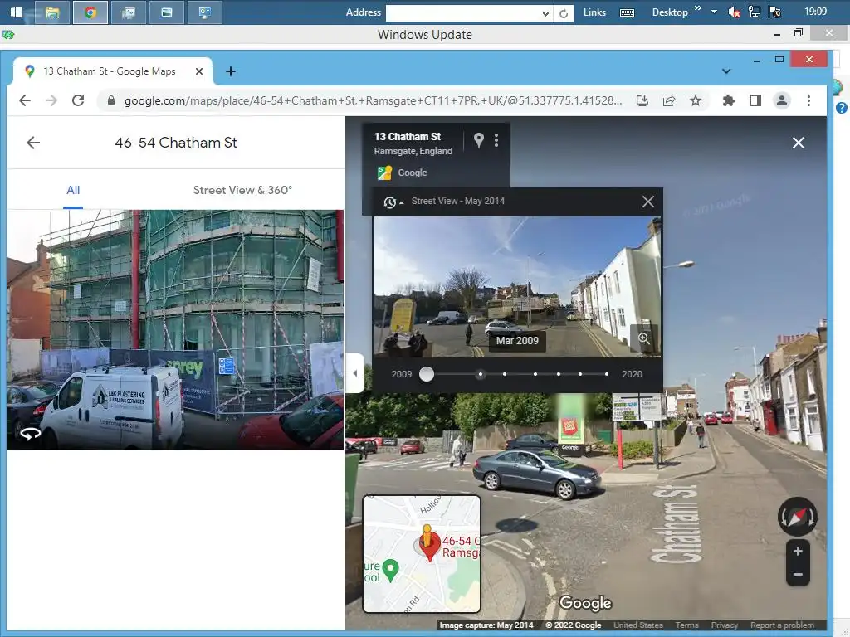Click the magnifier icon on the preview
This screenshot has height=637, width=850.
tap(644, 338)
